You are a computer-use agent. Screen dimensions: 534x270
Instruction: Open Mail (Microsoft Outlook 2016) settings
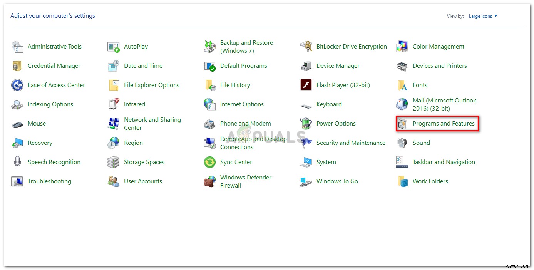pos(445,104)
